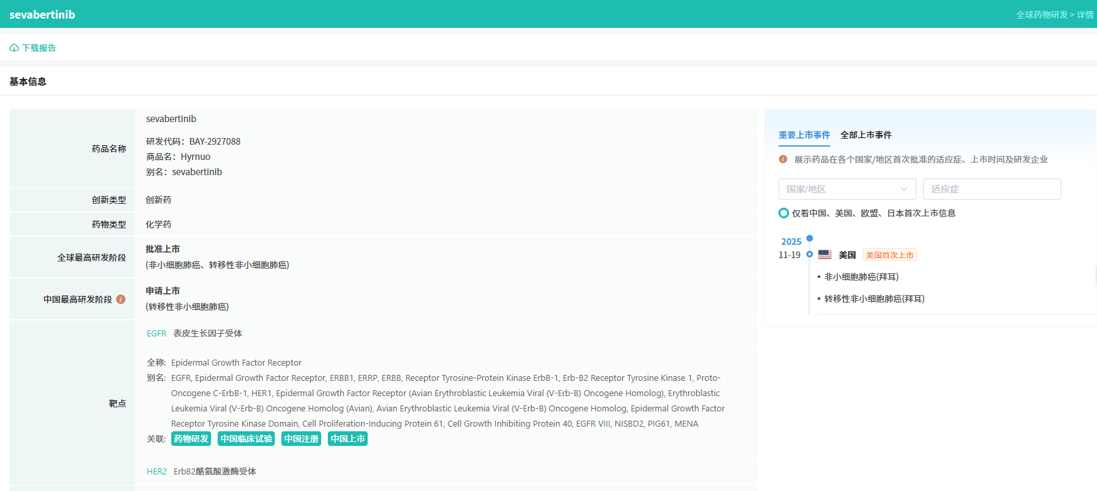Toggle 仅看中国、美国、欧盟、日本首次上市信息 radio
This screenshot has height=491, width=1097.
(x=784, y=213)
